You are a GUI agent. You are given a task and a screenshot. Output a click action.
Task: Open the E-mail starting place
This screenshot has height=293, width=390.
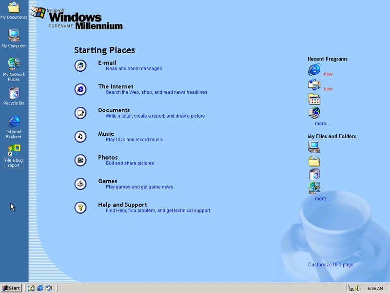point(80,65)
